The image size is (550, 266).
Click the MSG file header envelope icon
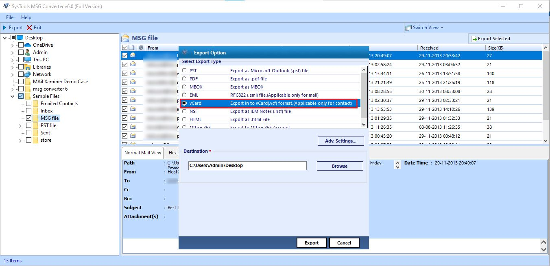126,38
